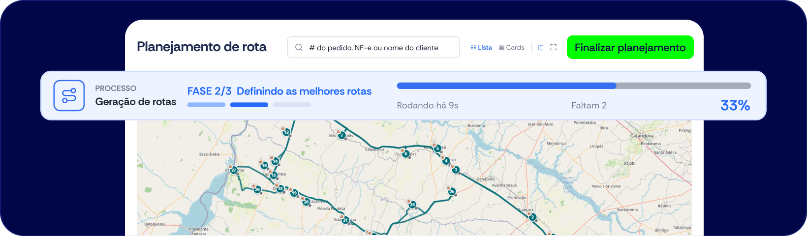The image size is (807, 236).
Task: Select map stop marker 14
Action: 275,161
